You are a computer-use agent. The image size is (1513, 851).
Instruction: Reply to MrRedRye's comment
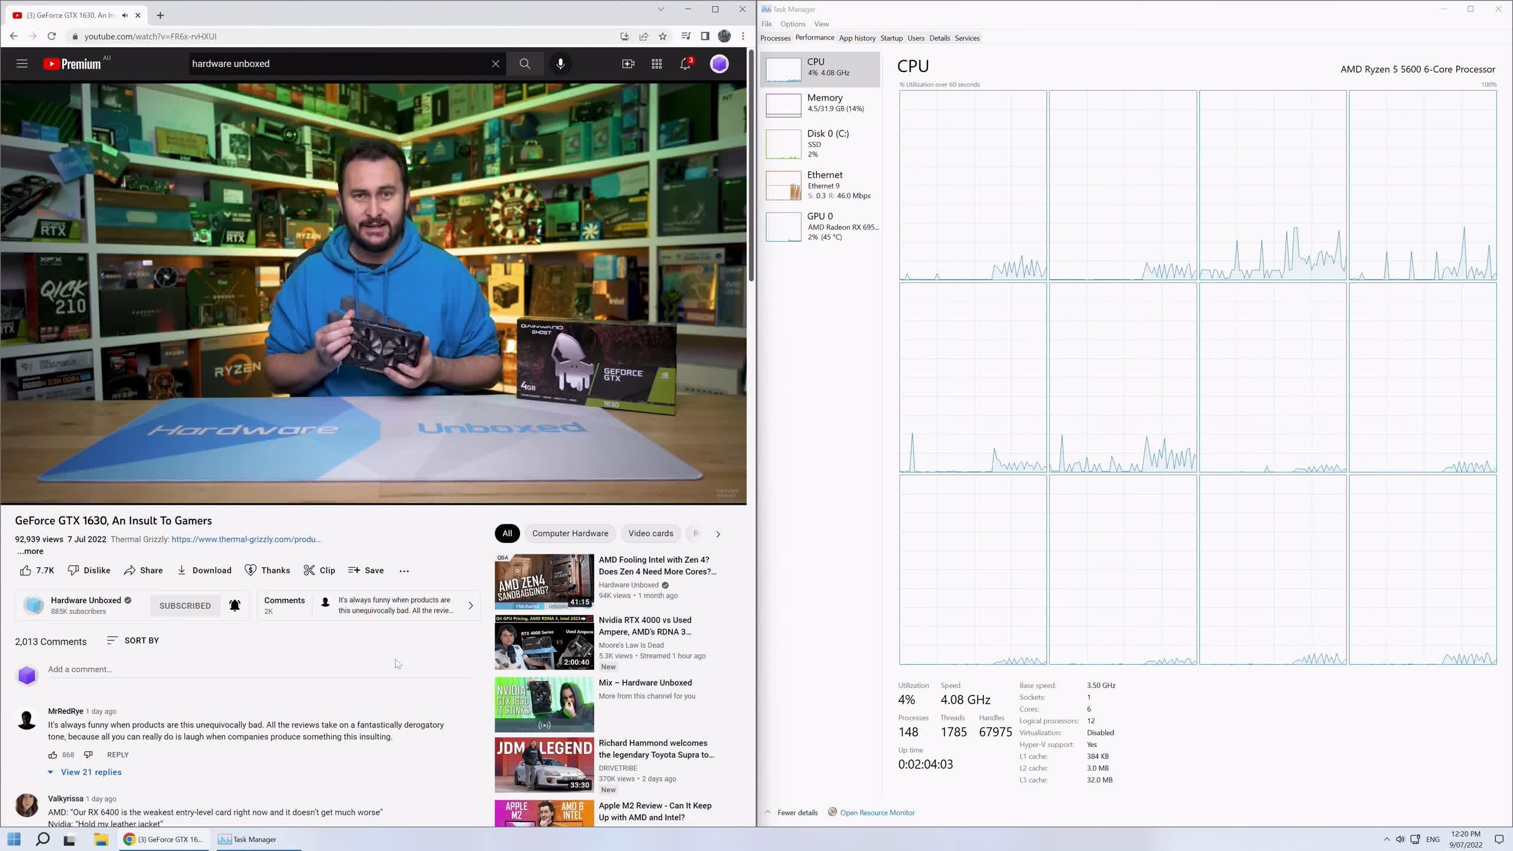(118, 755)
